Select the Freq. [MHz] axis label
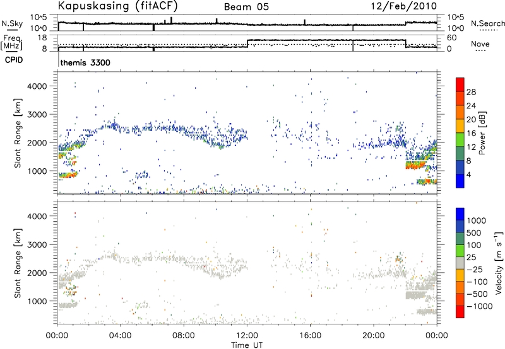 click(13, 43)
